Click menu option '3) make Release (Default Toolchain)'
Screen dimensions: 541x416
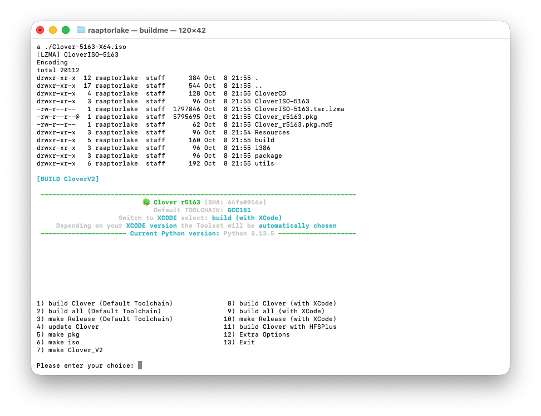tap(105, 319)
